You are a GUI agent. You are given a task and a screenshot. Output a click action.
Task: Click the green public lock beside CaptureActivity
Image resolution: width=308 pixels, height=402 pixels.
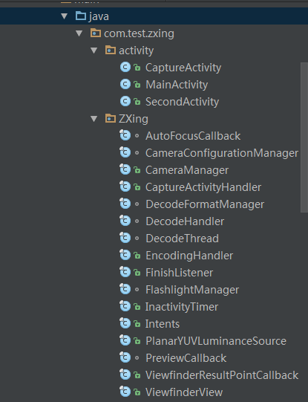pyautogui.click(x=137, y=68)
